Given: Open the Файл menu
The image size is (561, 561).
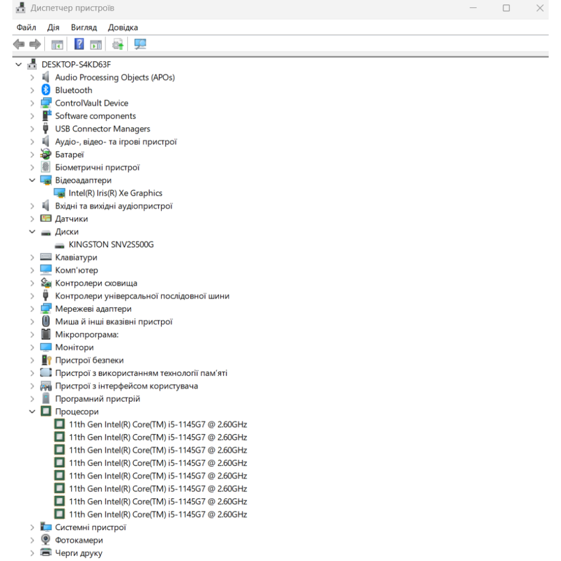Looking at the screenshot, I should pyautogui.click(x=26, y=27).
